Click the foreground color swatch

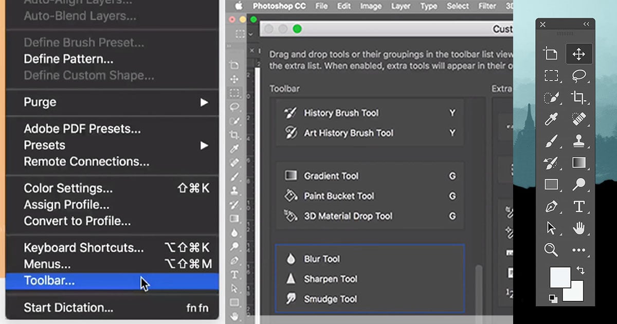[x=560, y=278]
